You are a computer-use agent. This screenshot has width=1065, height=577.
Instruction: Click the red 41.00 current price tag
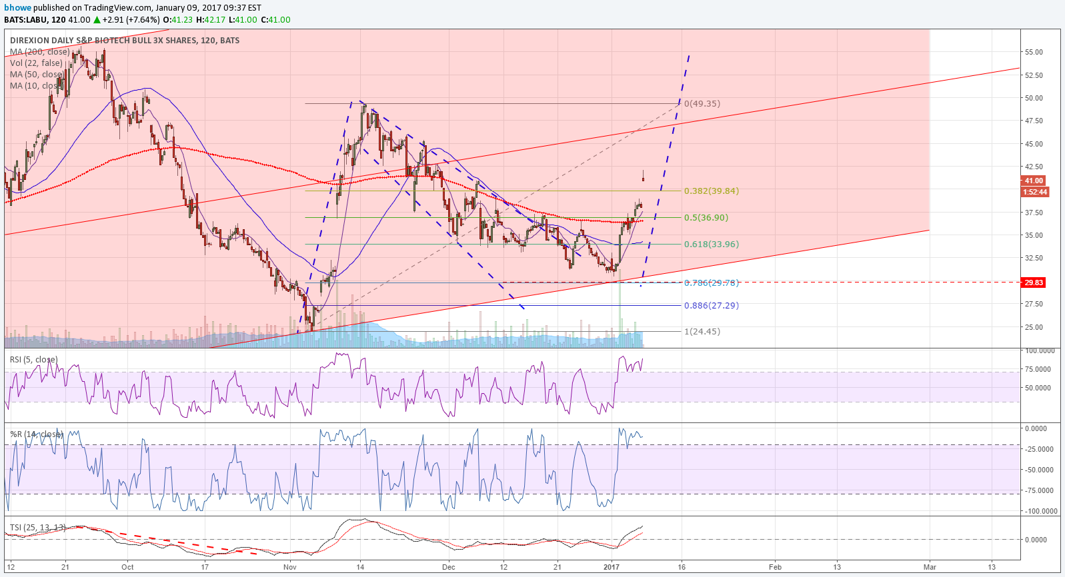coord(1034,181)
